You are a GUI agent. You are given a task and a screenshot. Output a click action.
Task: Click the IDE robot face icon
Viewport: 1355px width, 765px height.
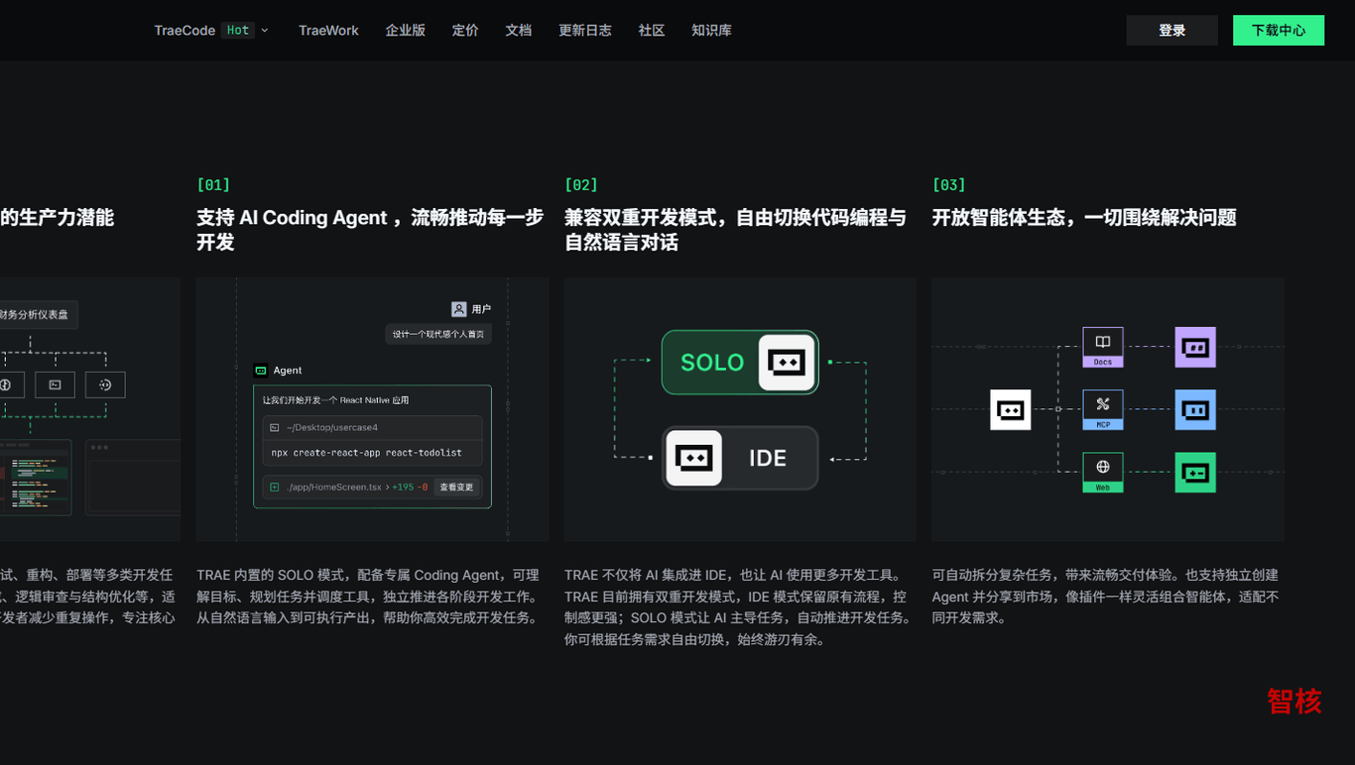point(693,458)
